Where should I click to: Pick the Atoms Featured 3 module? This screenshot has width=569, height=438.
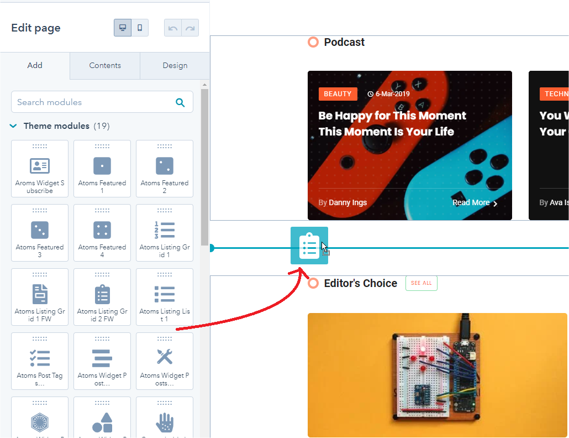pyautogui.click(x=40, y=233)
